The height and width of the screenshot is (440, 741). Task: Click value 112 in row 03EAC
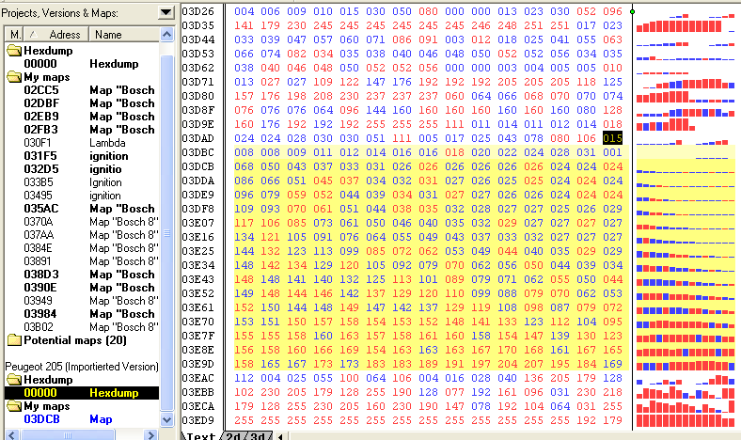pyautogui.click(x=244, y=378)
